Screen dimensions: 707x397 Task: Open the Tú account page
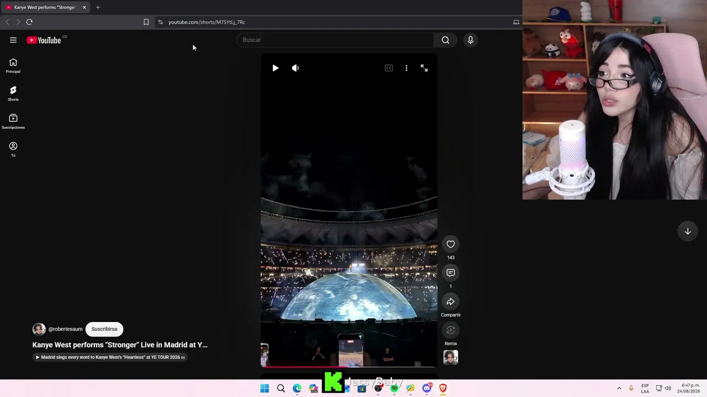pos(13,149)
